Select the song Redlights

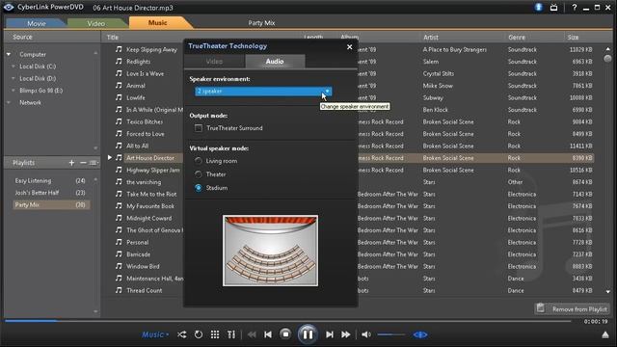pyautogui.click(x=138, y=62)
